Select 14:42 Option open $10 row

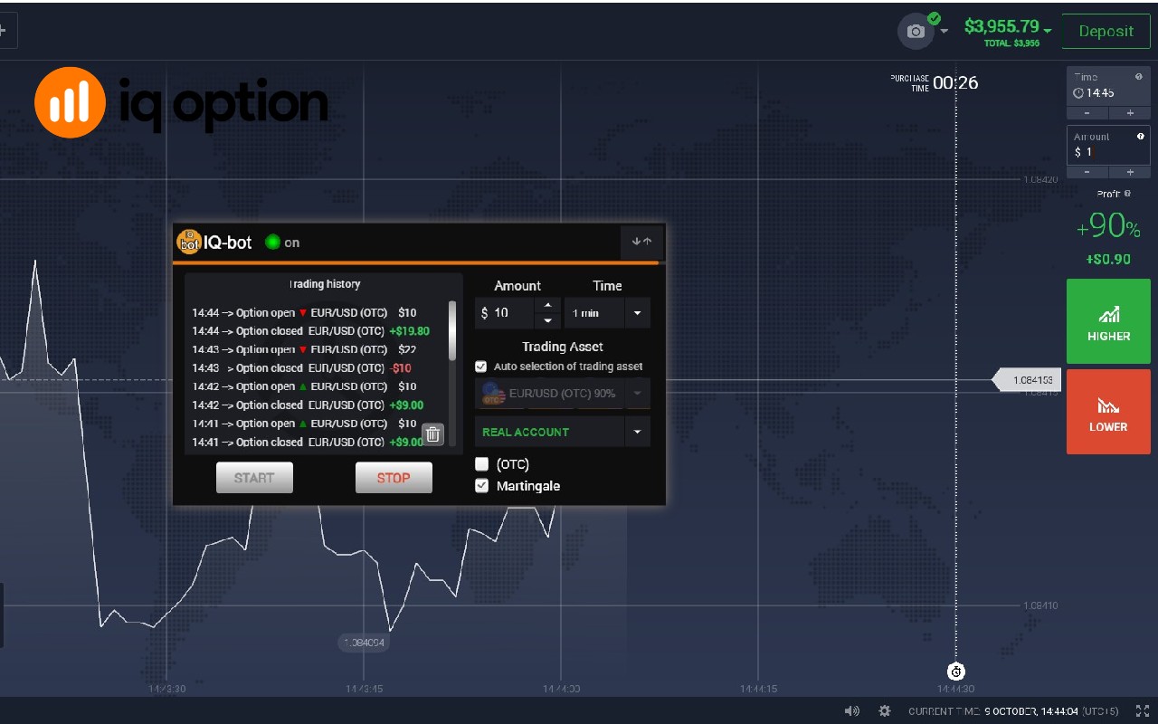pyautogui.click(x=304, y=386)
